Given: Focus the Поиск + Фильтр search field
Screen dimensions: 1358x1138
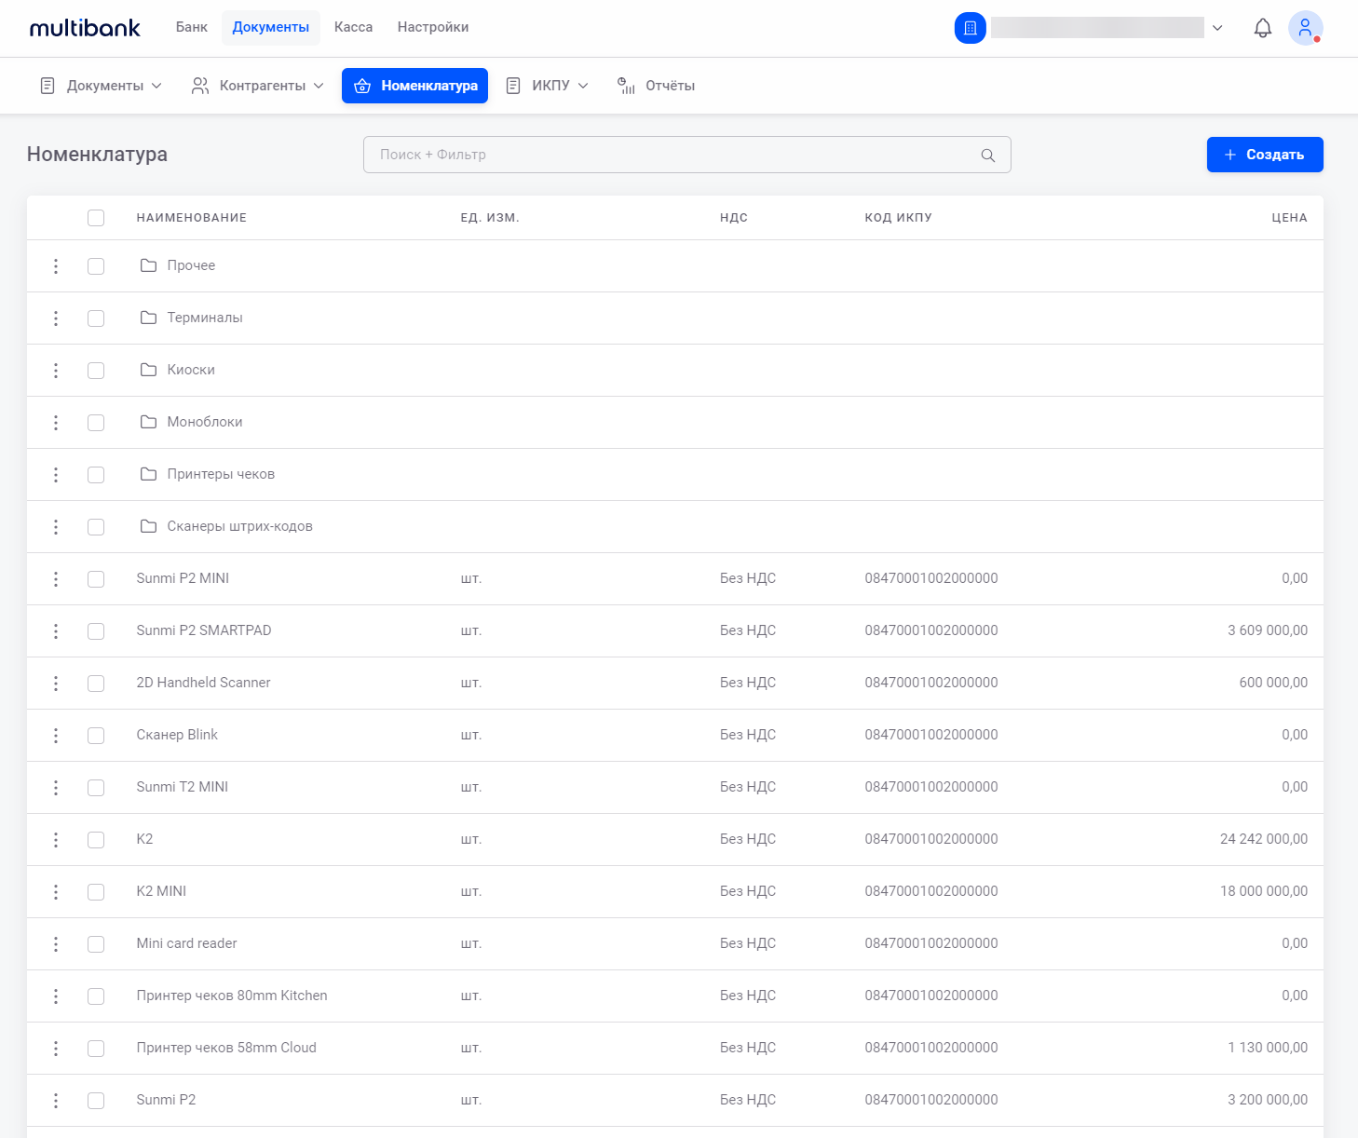Looking at the screenshot, I should tap(687, 155).
